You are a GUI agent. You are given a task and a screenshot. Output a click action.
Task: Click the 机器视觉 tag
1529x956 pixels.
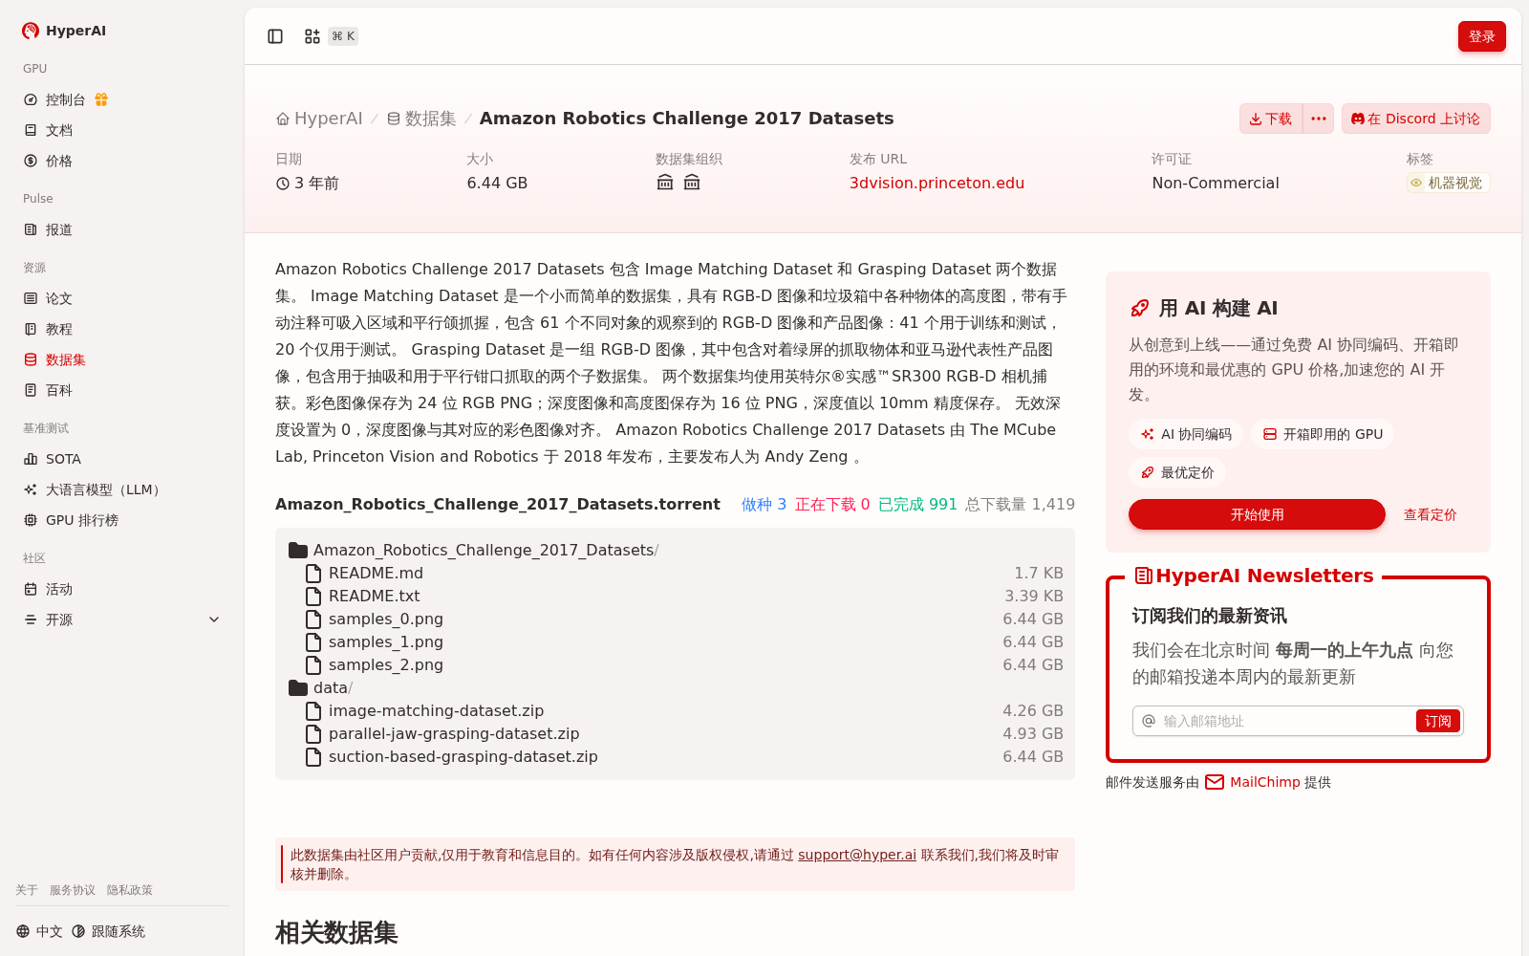pyautogui.click(x=1448, y=183)
